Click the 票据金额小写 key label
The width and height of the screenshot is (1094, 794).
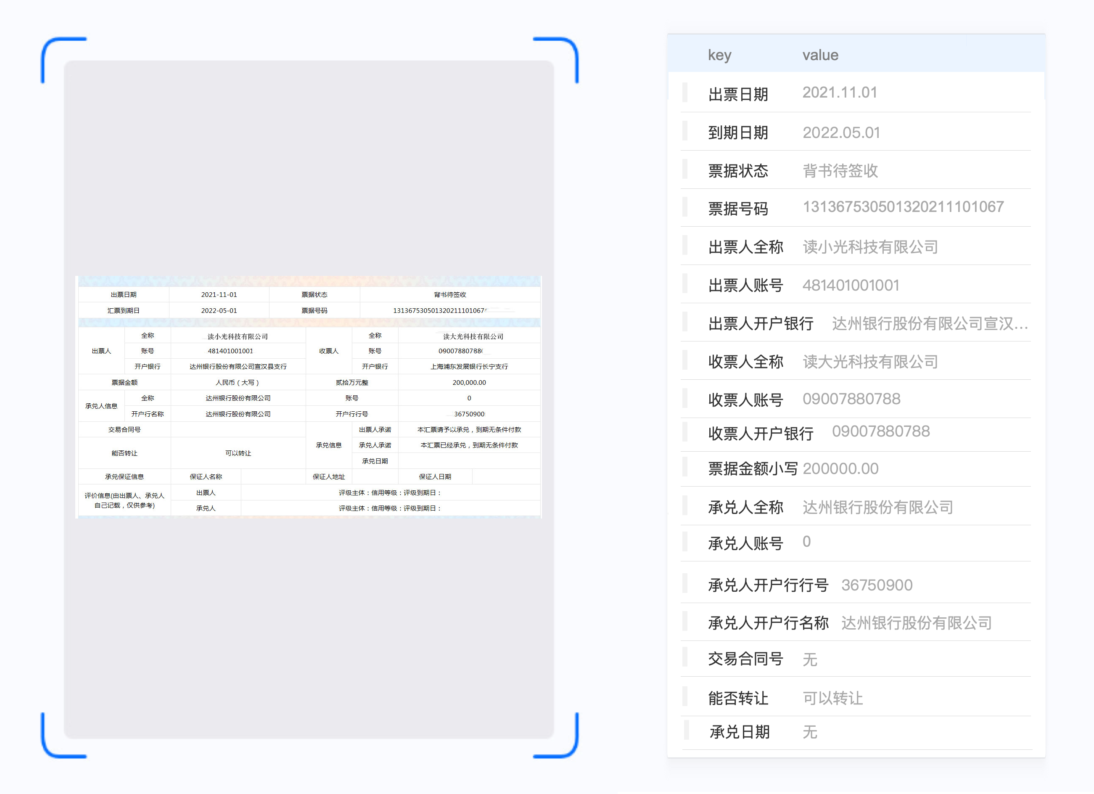[x=753, y=469]
